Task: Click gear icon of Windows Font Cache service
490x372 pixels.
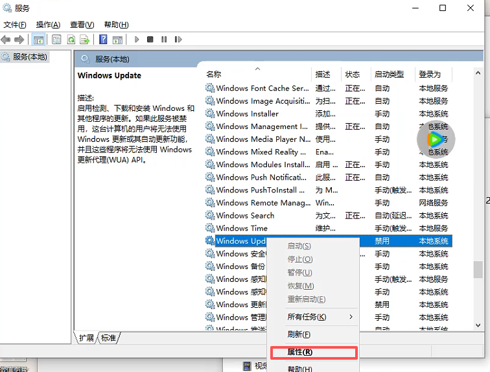Action: 210,87
